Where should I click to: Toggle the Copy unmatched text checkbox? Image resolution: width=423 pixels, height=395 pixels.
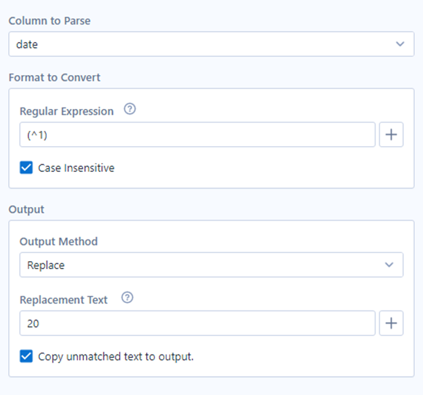click(26, 356)
